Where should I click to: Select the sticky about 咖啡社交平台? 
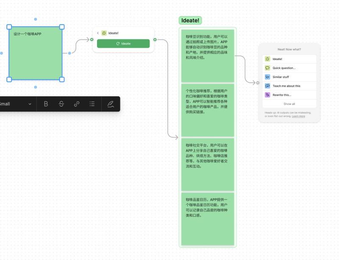(207, 164)
